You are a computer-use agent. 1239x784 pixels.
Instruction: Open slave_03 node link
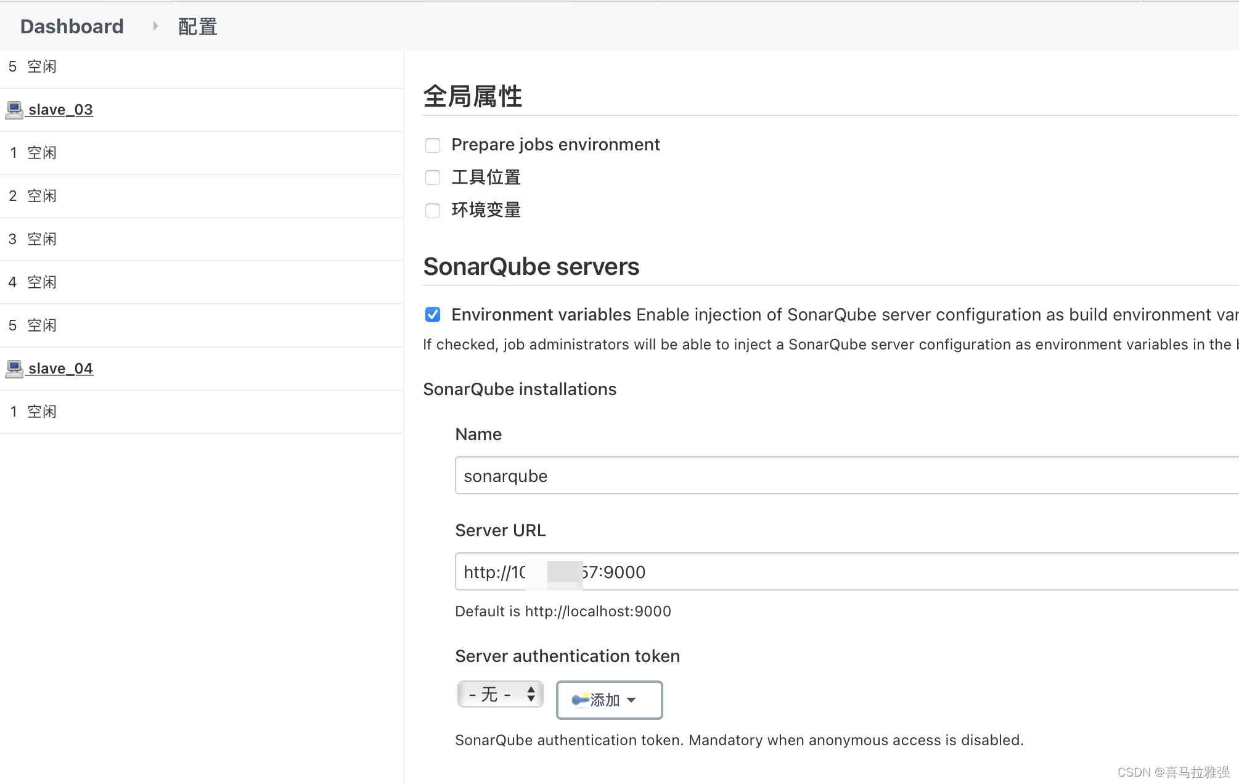pyautogui.click(x=60, y=110)
